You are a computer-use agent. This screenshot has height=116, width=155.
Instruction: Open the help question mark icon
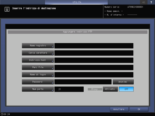point(151,2)
